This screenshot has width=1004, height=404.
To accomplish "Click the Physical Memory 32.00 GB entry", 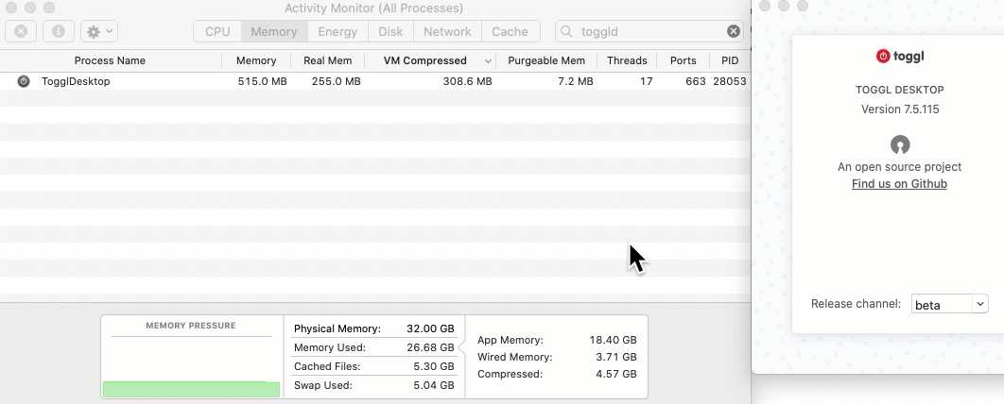I will [x=374, y=328].
